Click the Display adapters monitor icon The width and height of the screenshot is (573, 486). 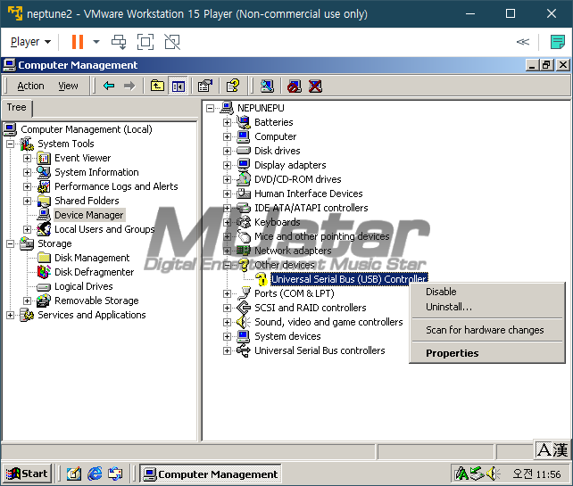point(244,165)
